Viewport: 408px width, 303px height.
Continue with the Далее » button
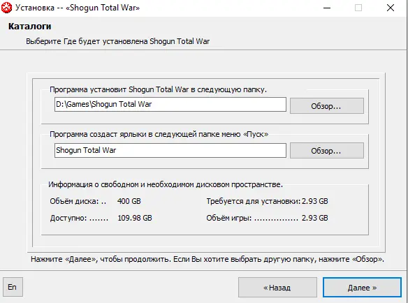[x=362, y=287]
